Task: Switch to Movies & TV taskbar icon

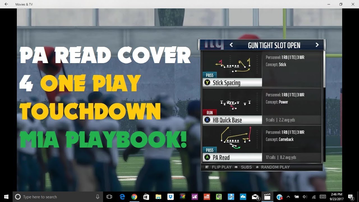Action: 267,197
